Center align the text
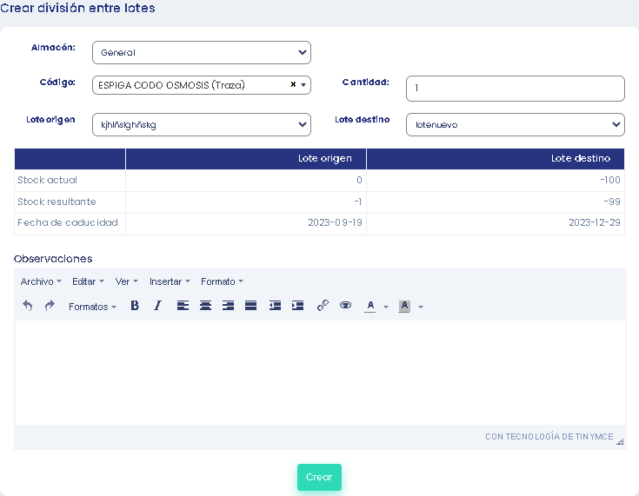 point(205,306)
